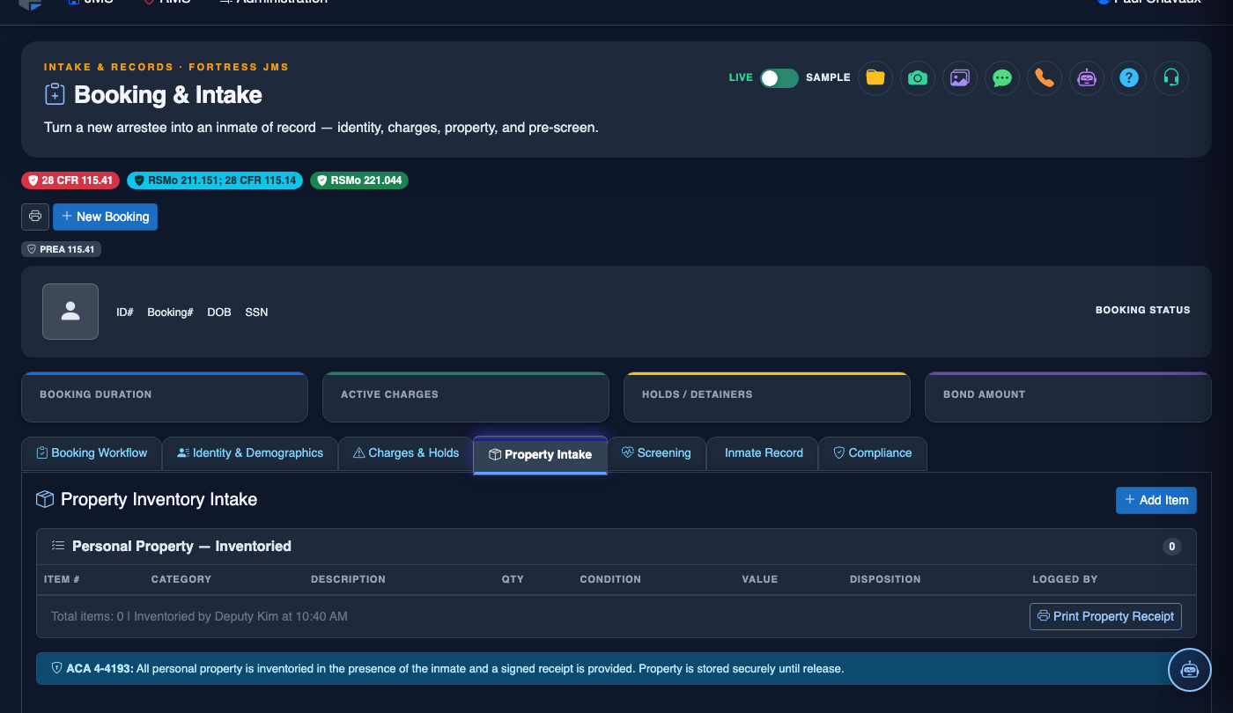Click the red 28 CFR 115.41 badge
1233x713 pixels.
[70, 180]
